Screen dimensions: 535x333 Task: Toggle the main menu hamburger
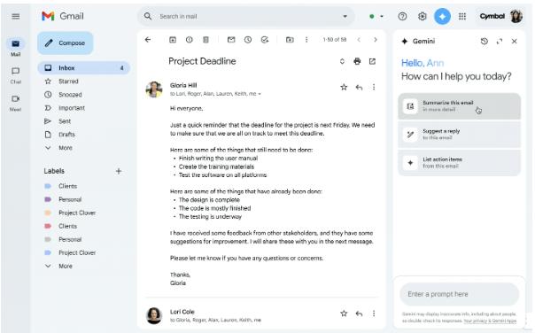(x=16, y=16)
